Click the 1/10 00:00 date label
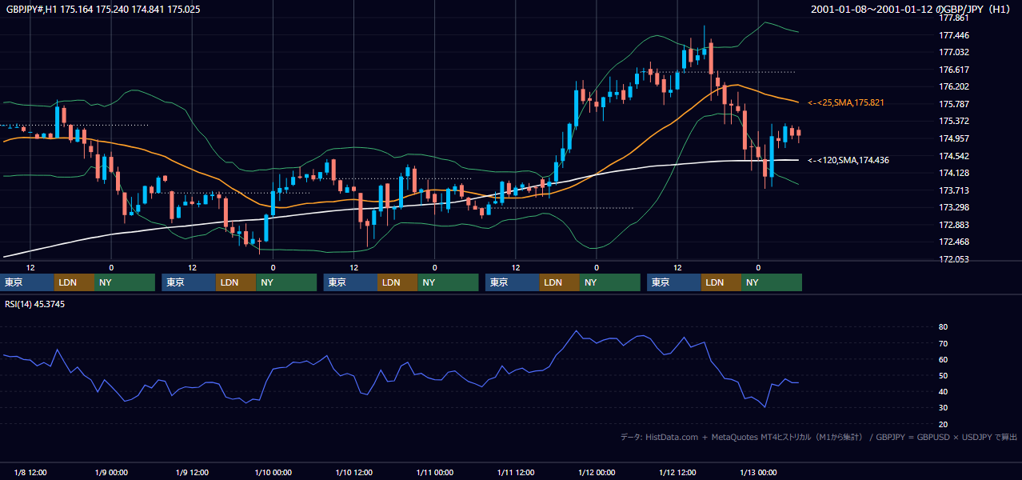The image size is (1022, 480). [x=273, y=472]
